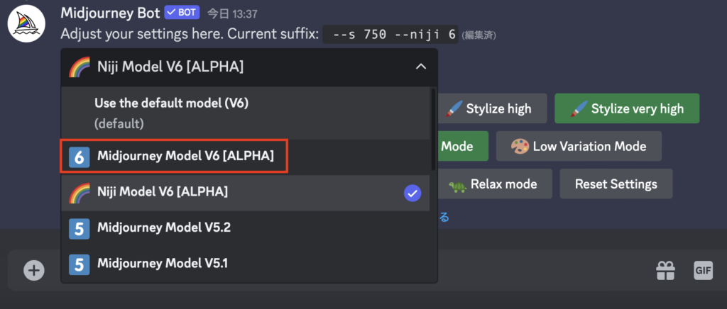Viewport: 727px width, 309px height.
Task: Toggle Low Variation Mode
Action: 579,146
